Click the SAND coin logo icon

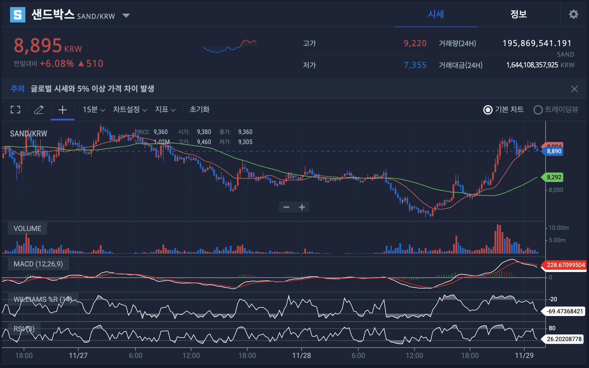click(18, 14)
